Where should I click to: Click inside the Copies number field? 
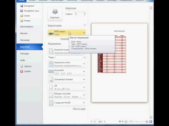(x=79, y=14)
